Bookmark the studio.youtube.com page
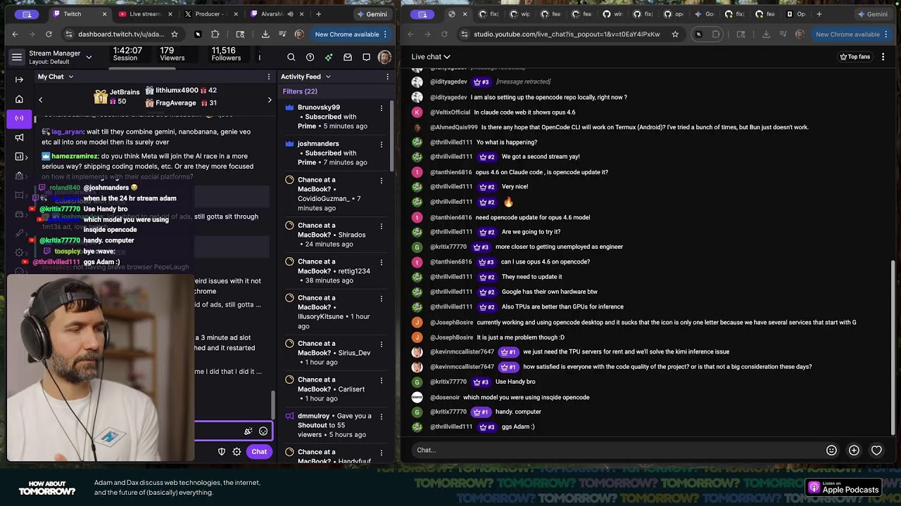Viewport: 901px width, 506px height. click(x=675, y=34)
